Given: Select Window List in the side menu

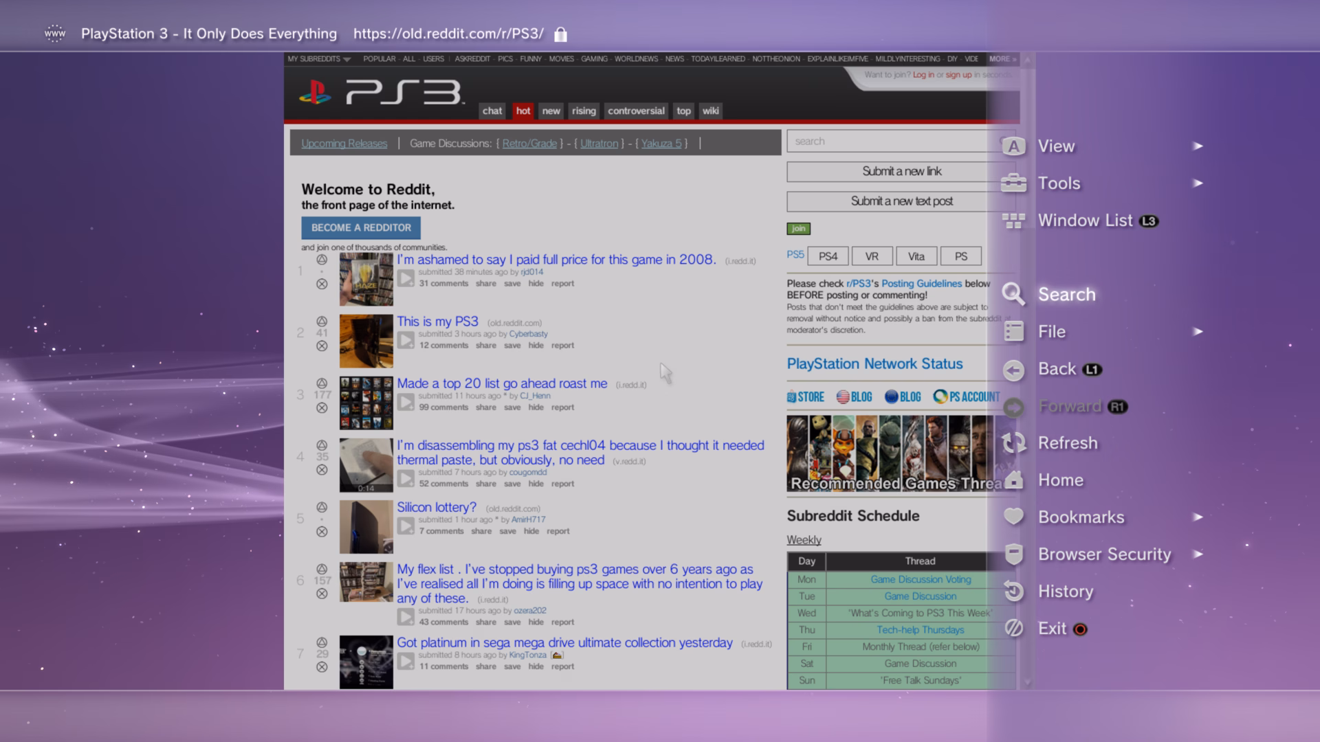Looking at the screenshot, I should pyautogui.click(x=1085, y=221).
